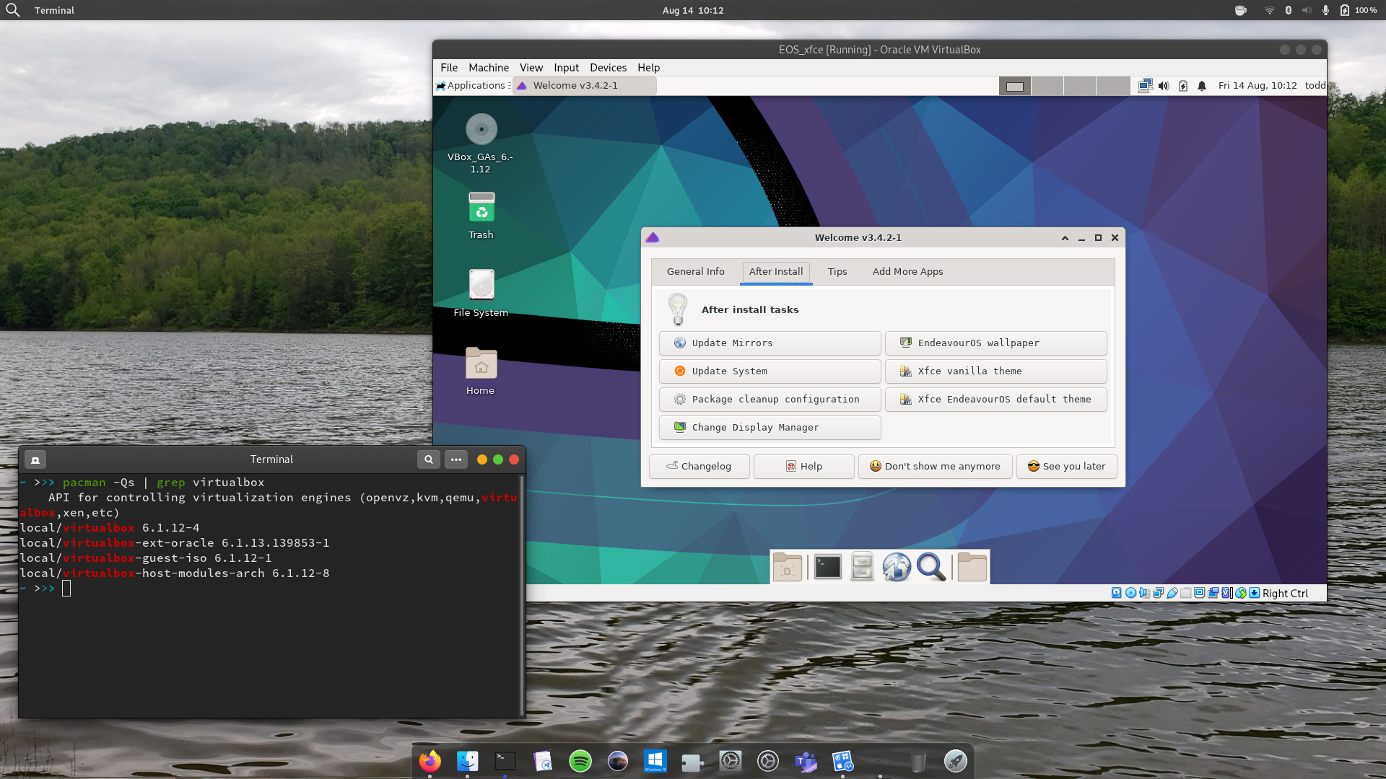Open the rocket launcher icon in host dock

[956, 761]
